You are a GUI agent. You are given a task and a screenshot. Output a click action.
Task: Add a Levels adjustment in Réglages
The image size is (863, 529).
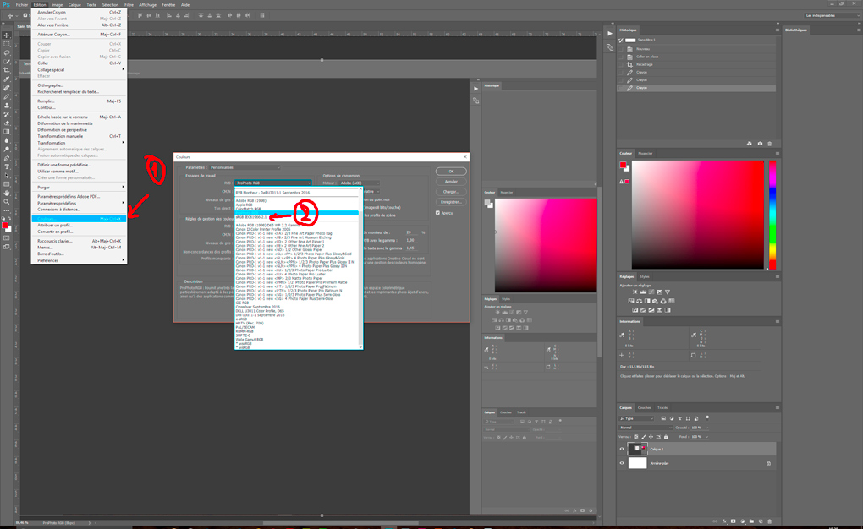click(643, 292)
